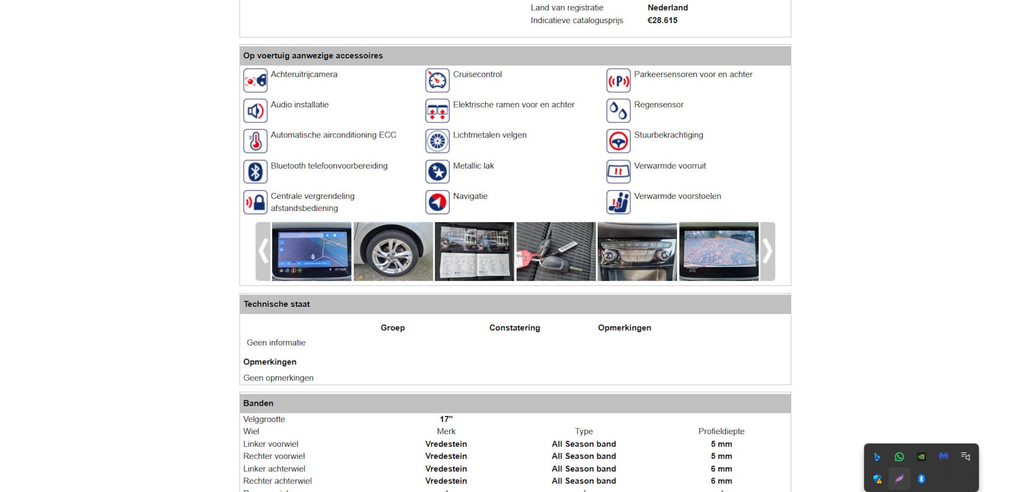View the car keys photo thumbnail
The width and height of the screenshot is (1028, 492).
click(x=556, y=251)
